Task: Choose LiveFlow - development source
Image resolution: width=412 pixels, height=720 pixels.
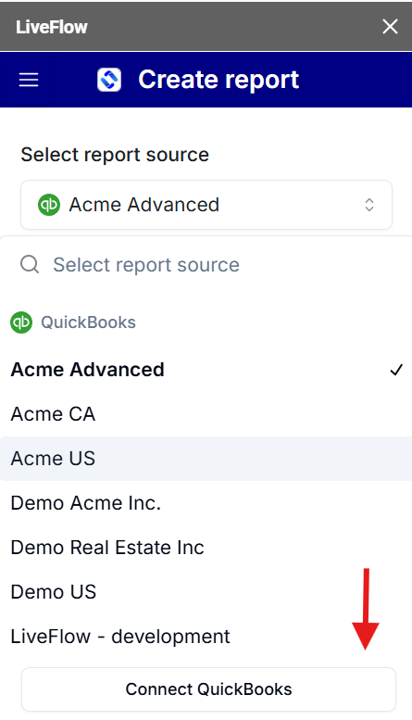Action: [x=206, y=637]
